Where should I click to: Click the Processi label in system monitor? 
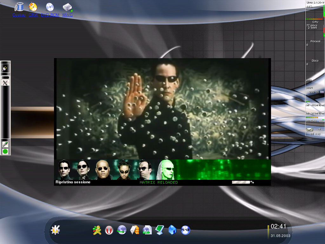click(x=315, y=41)
